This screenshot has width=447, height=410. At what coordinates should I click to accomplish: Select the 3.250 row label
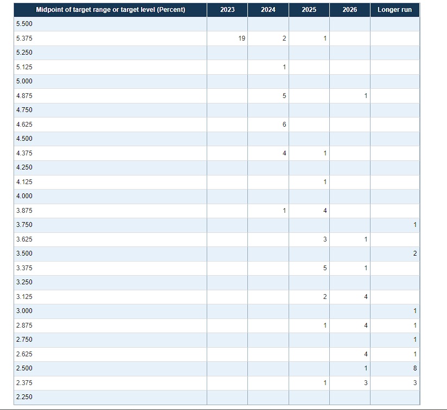pos(24,282)
